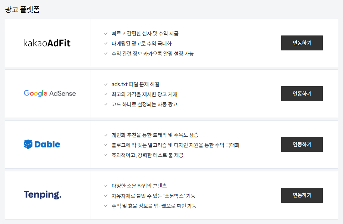Click the Google AdSense logo
This screenshot has height=224, width=343.
(x=50, y=93)
